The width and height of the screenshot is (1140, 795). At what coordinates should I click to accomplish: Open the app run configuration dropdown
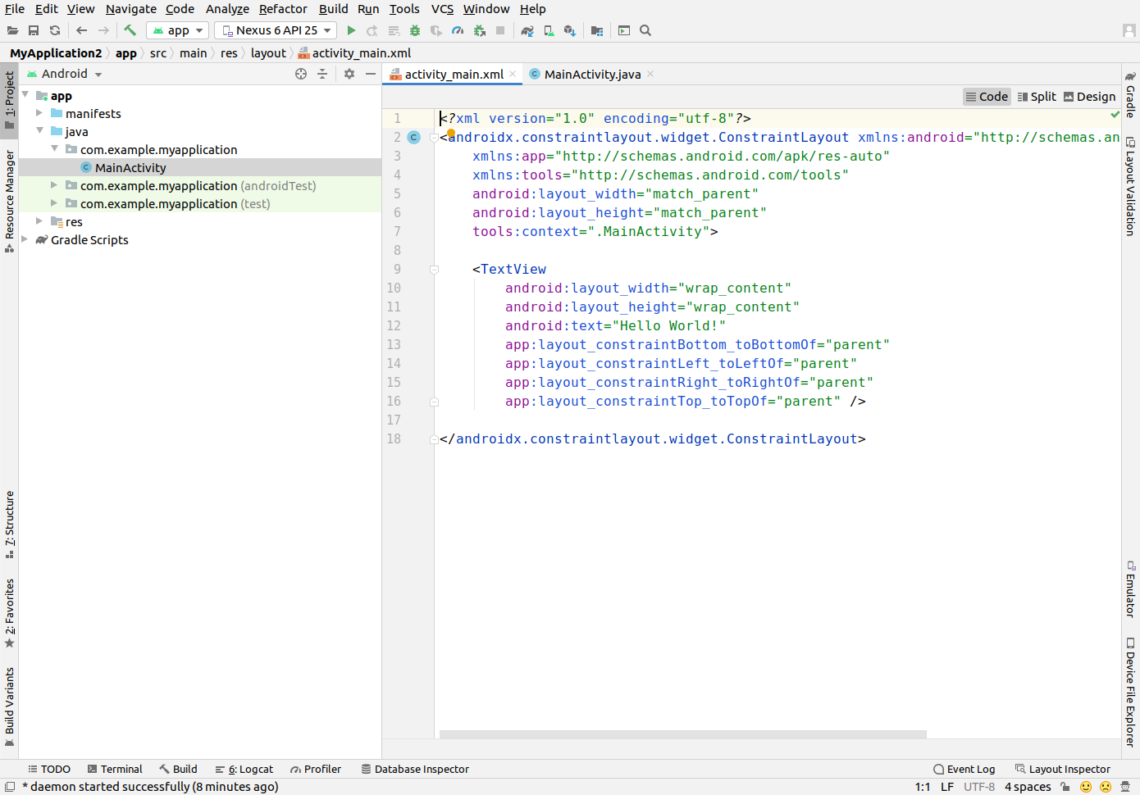coord(177,30)
